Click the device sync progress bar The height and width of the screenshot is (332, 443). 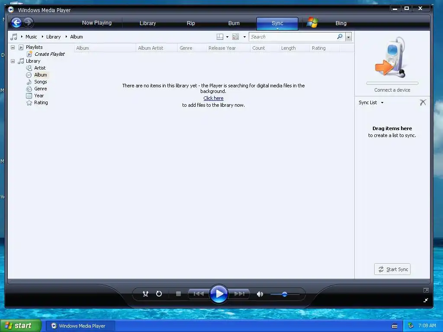(x=392, y=83)
